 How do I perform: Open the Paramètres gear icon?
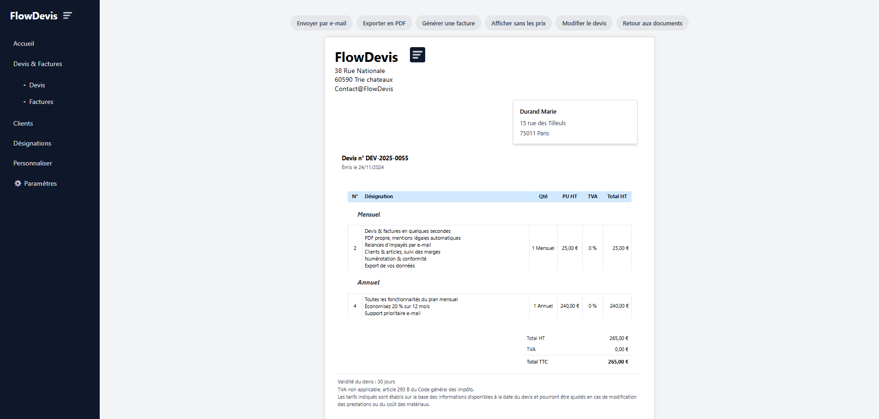18,183
